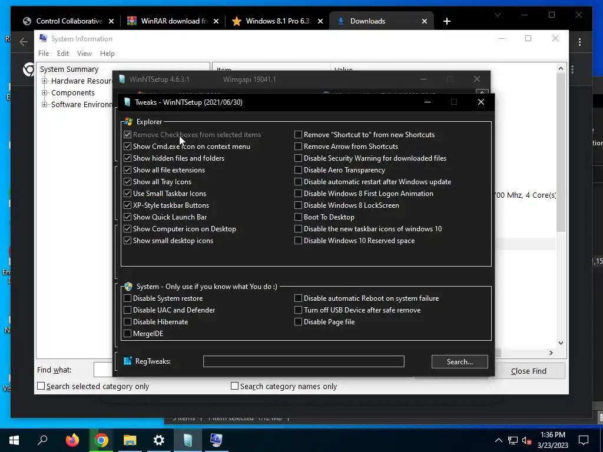Select System Summary tree item
This screenshot has width=603, height=452.
click(x=69, y=69)
